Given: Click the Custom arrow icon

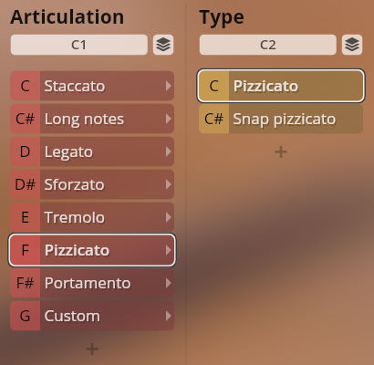Looking at the screenshot, I should click(169, 316).
